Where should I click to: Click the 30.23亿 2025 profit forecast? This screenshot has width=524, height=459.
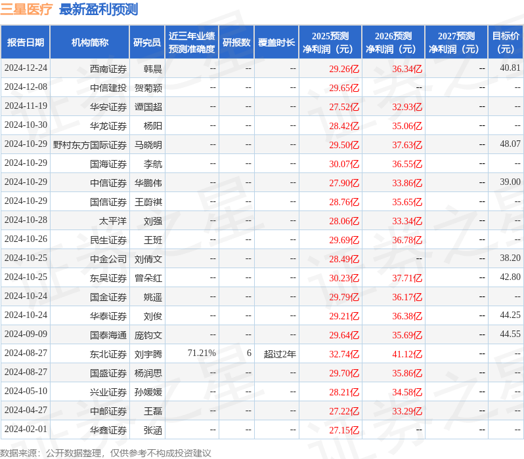pyautogui.click(x=344, y=279)
